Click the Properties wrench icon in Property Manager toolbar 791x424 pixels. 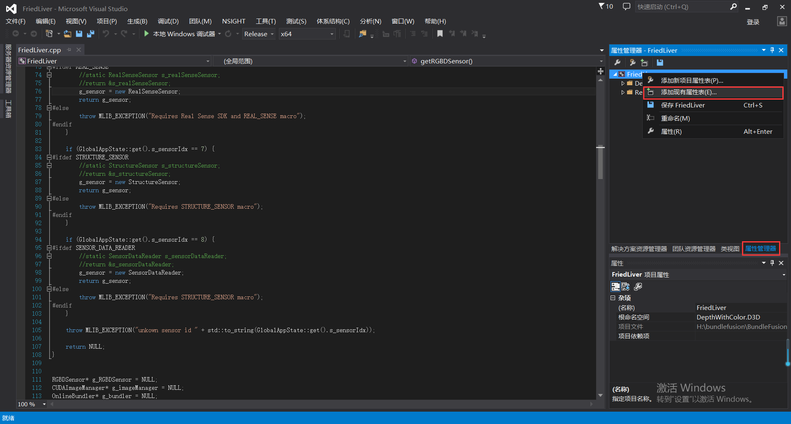click(x=618, y=63)
